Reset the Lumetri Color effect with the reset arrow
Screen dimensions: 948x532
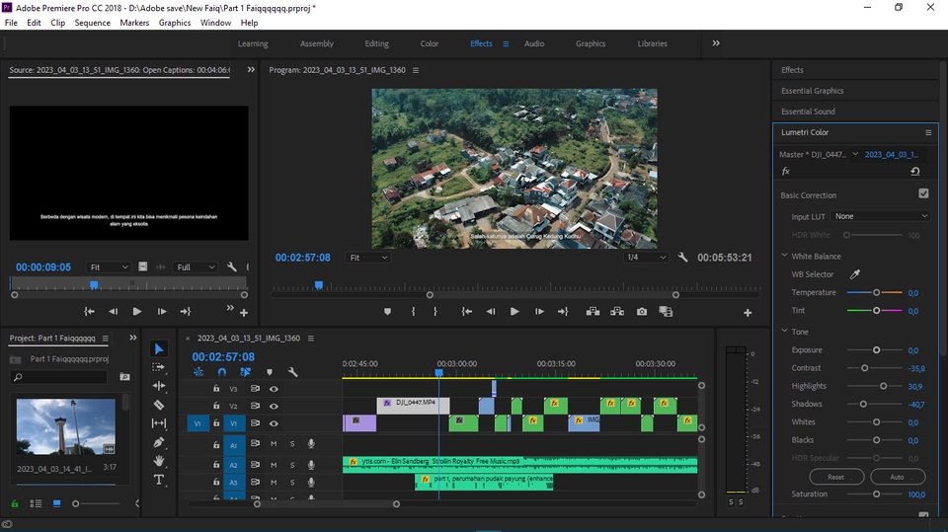[x=914, y=172]
